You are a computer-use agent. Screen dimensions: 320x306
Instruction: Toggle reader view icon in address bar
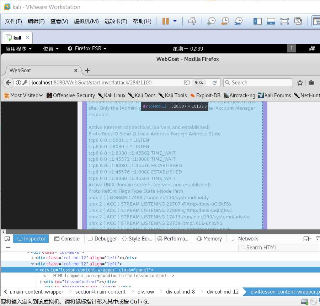[x=186, y=83]
